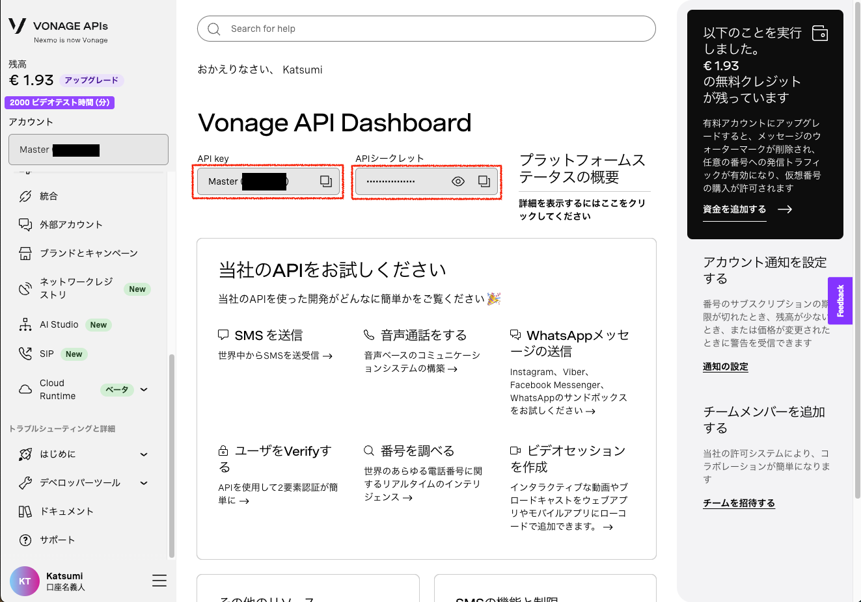Screen dimensions: 861x602
Task: Click the € 1.93 balance in the sidebar
Action: [31, 80]
